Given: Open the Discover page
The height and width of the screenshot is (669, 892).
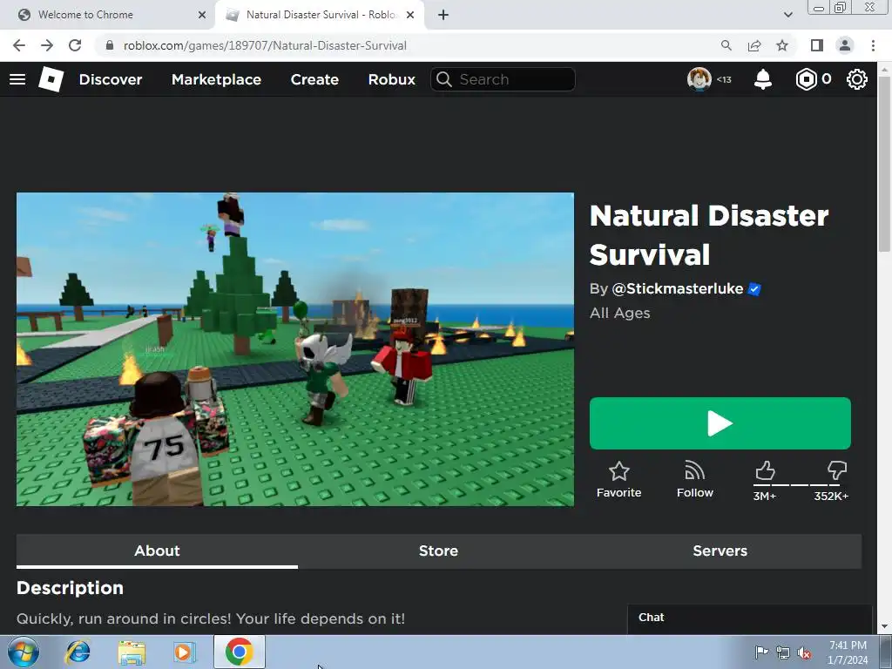Looking at the screenshot, I should click(111, 79).
